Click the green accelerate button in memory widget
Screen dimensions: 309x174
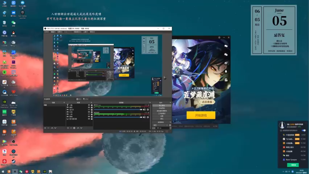click(293, 165)
